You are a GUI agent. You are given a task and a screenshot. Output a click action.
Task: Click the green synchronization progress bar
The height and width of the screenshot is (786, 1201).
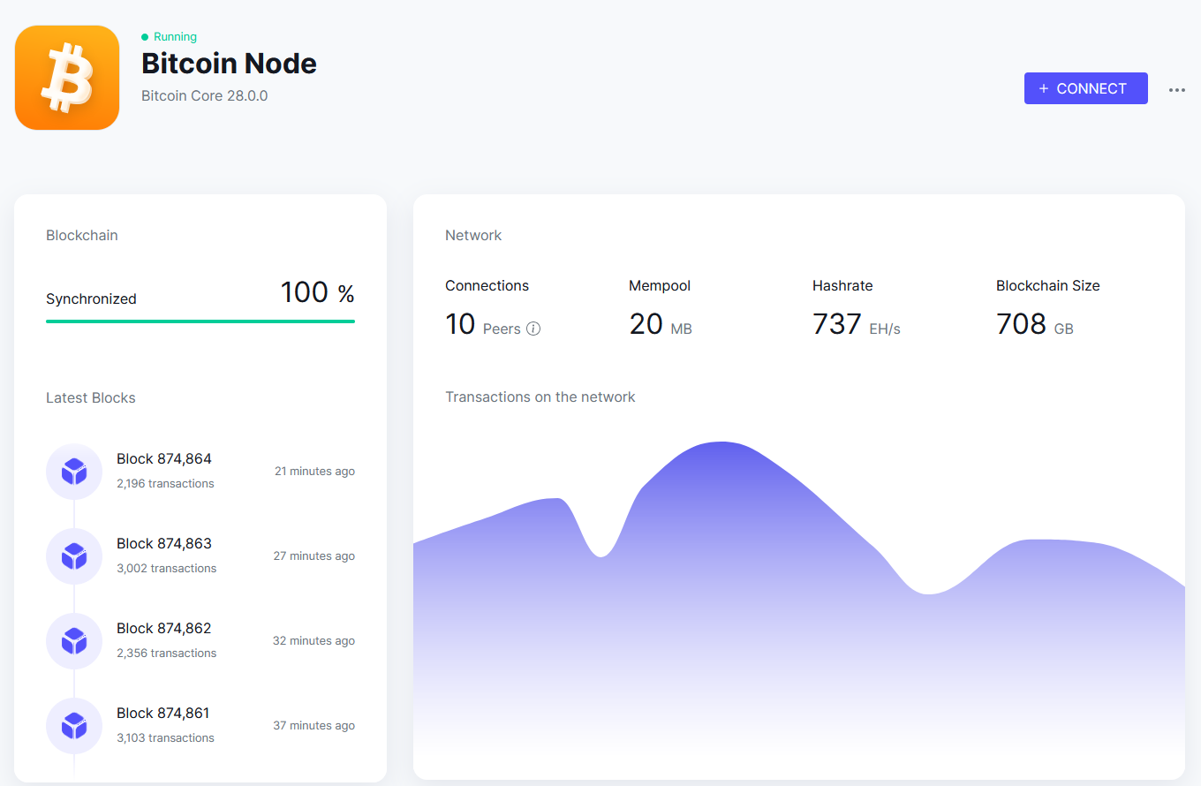[200, 321]
